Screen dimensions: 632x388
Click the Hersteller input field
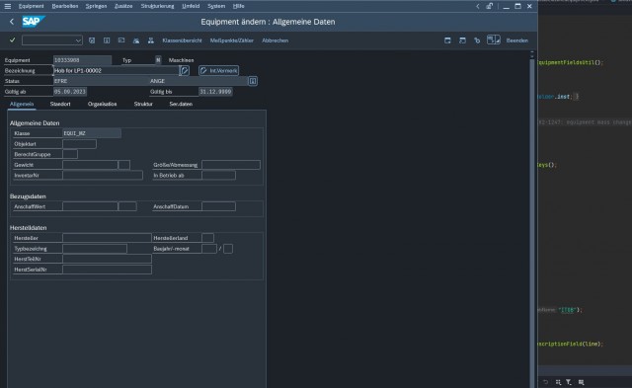click(x=107, y=238)
